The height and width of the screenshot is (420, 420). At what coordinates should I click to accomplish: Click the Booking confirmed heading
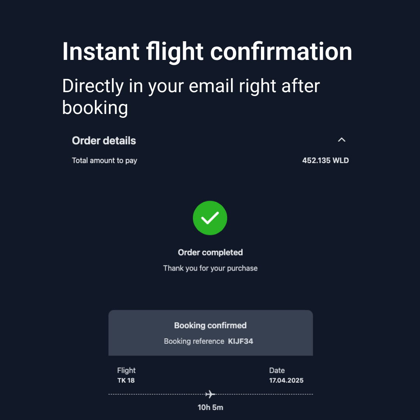click(x=210, y=325)
